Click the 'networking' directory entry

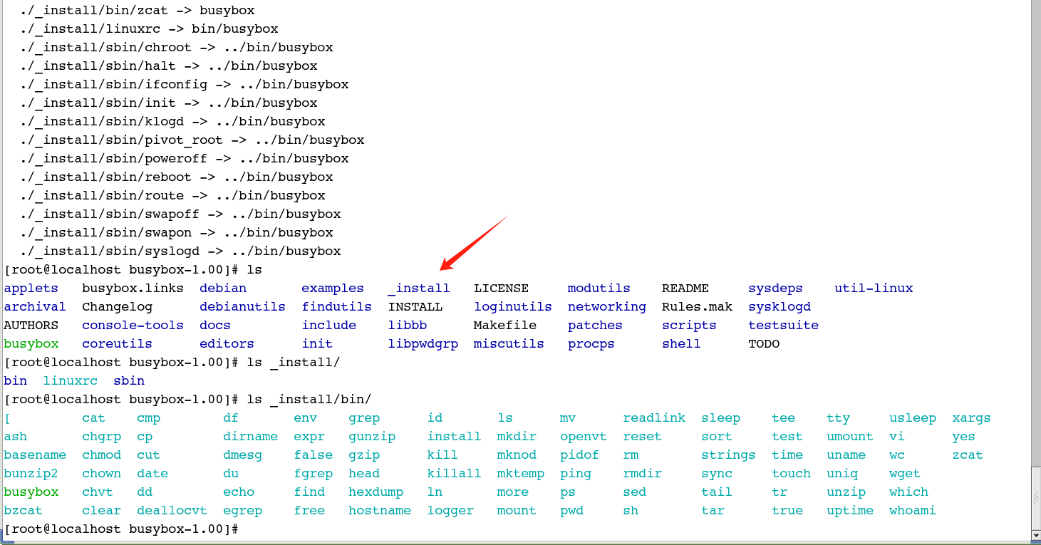[607, 307]
